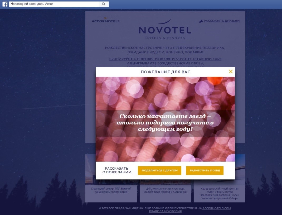Open the РАССКАЗАТЬ ДРУЗЬЯМ link

click(222, 21)
